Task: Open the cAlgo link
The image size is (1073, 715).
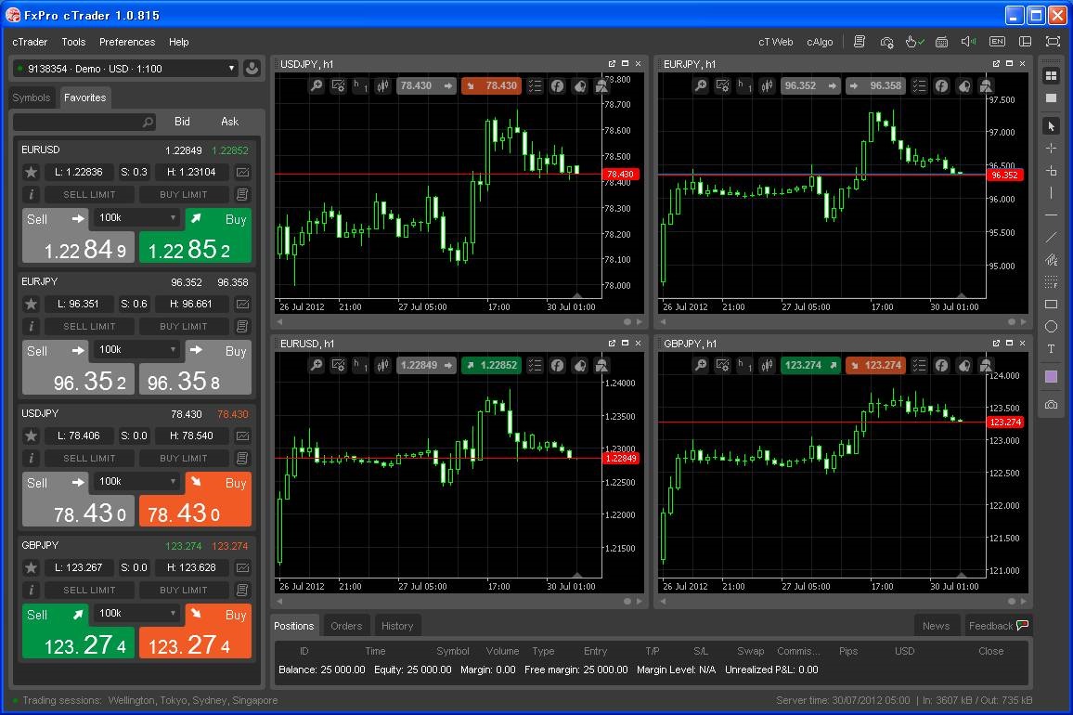Action: [x=820, y=42]
